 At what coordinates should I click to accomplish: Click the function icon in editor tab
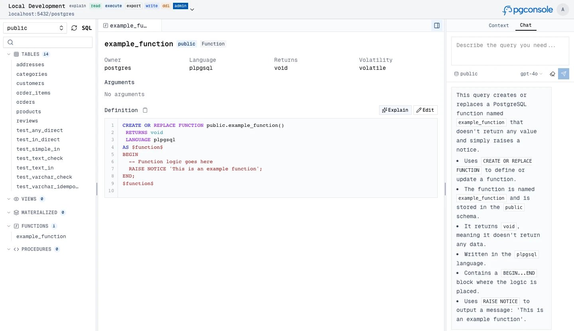[106, 26]
